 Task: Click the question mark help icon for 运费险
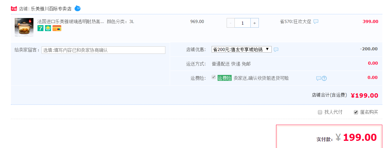pyautogui.click(x=324, y=78)
